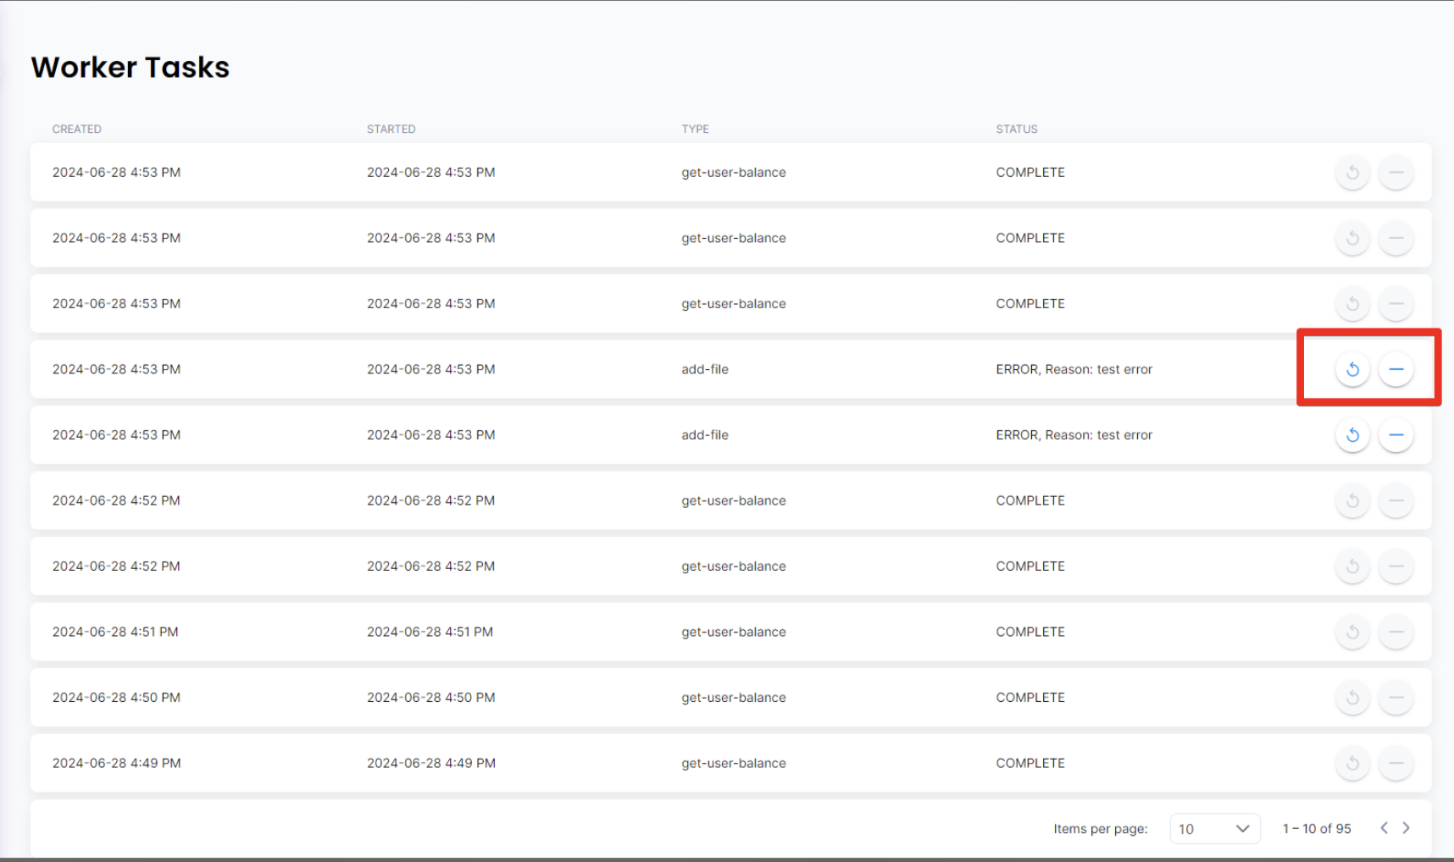Remove the first add-file error task

pos(1396,369)
